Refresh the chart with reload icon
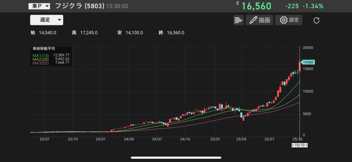Viewport: 352px width, 162px height. coord(317,21)
